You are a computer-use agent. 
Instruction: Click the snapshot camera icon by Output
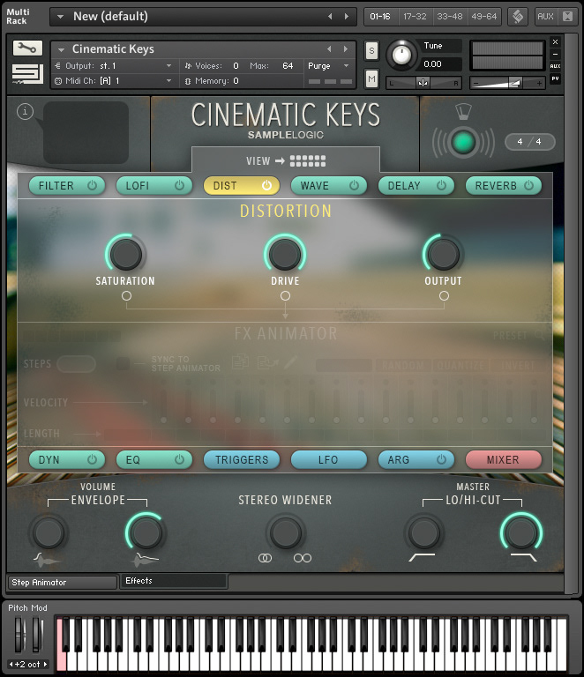coord(58,65)
